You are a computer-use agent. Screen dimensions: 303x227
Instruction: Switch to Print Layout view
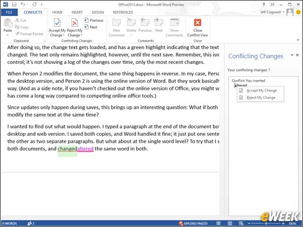pyautogui.click(x=230, y=224)
